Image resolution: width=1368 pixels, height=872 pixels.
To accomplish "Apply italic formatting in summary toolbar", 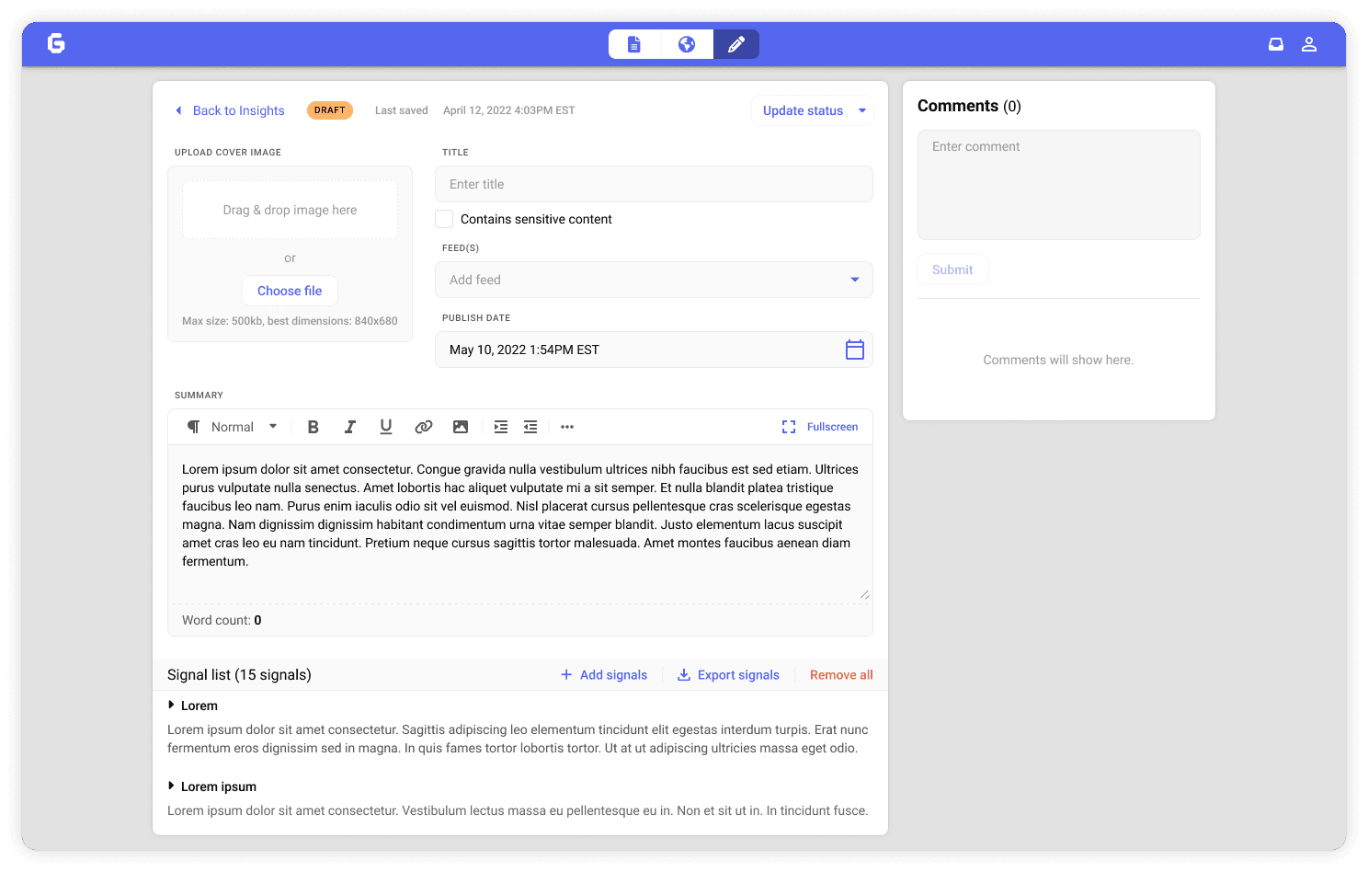I will pyautogui.click(x=349, y=427).
